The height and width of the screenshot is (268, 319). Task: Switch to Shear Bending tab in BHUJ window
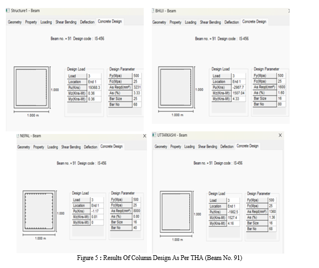(x=210, y=22)
